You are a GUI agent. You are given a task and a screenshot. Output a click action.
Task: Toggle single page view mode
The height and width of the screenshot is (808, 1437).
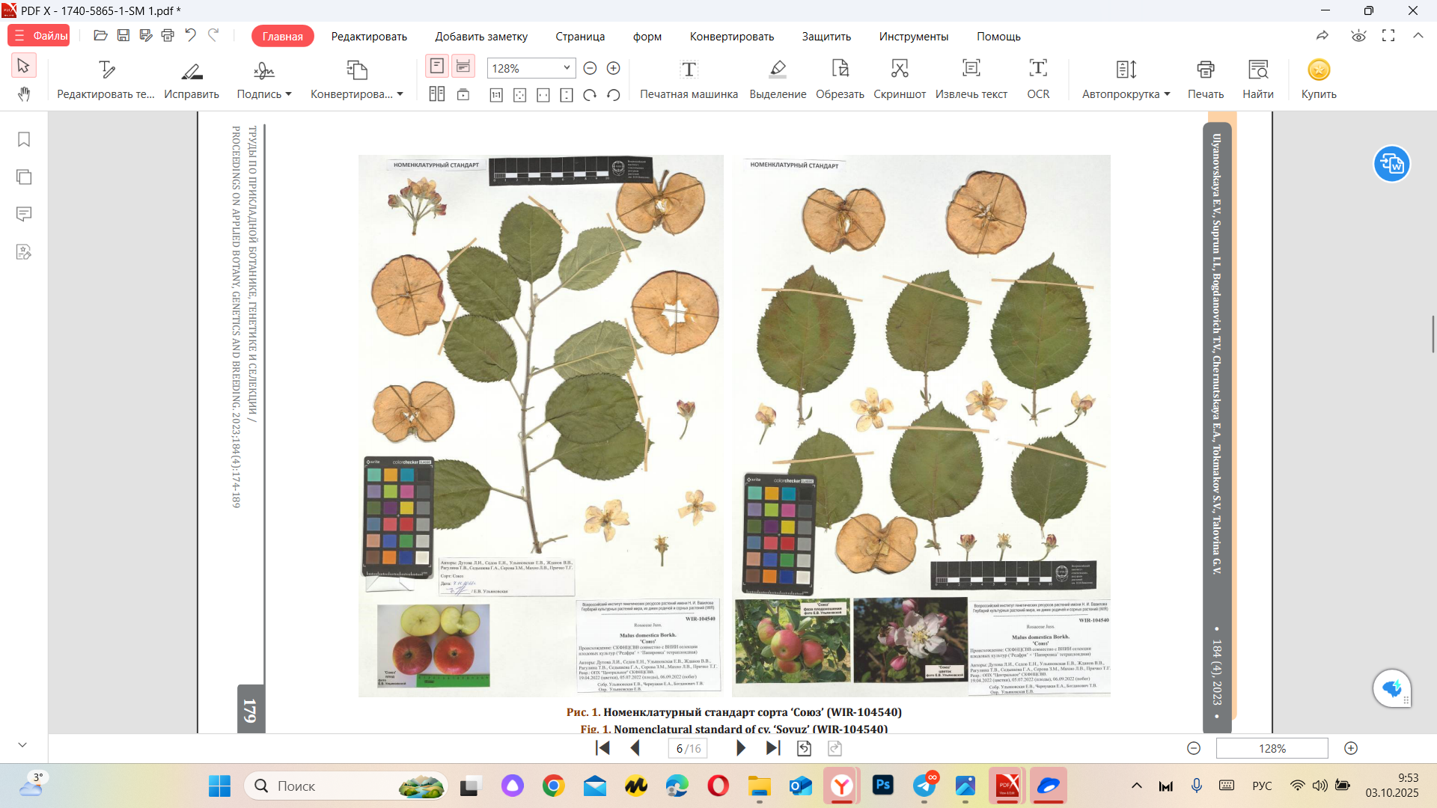click(437, 66)
